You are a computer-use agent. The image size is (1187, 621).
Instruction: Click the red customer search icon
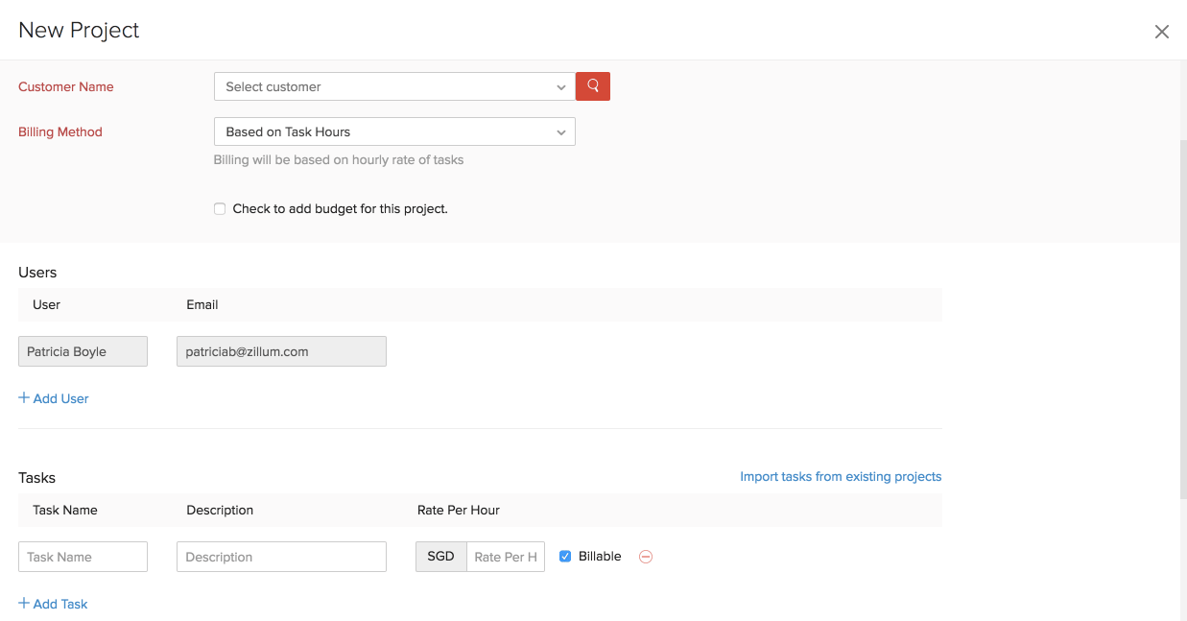[x=593, y=86]
